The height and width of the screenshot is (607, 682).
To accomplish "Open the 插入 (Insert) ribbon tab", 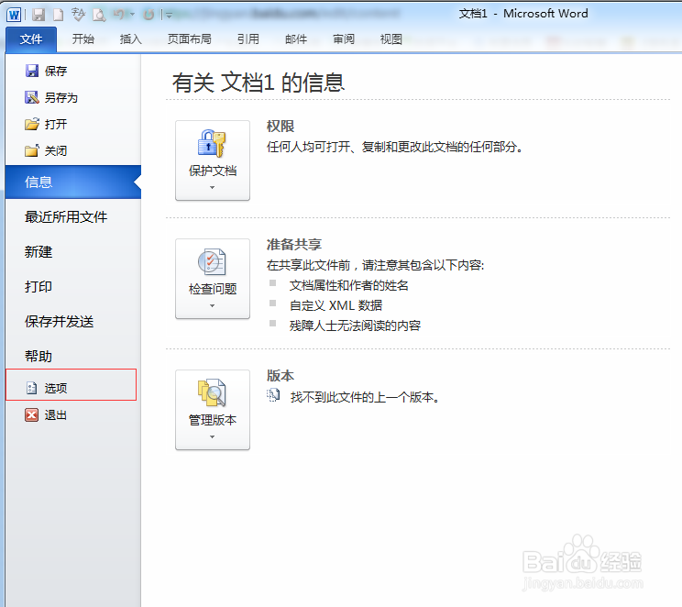I will click(x=130, y=39).
